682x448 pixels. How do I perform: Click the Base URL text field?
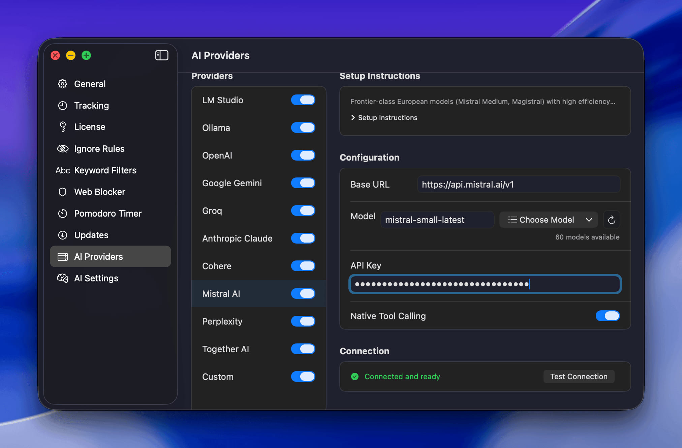point(518,185)
